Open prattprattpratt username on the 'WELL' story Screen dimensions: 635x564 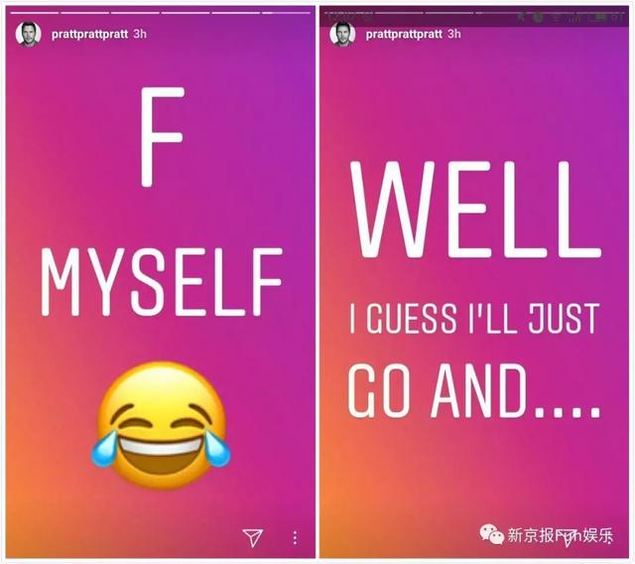(x=404, y=34)
